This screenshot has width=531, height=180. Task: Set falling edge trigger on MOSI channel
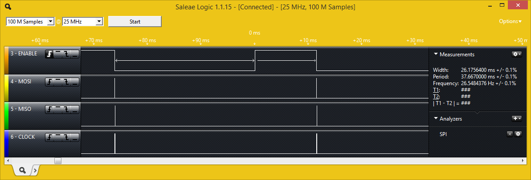click(66, 82)
